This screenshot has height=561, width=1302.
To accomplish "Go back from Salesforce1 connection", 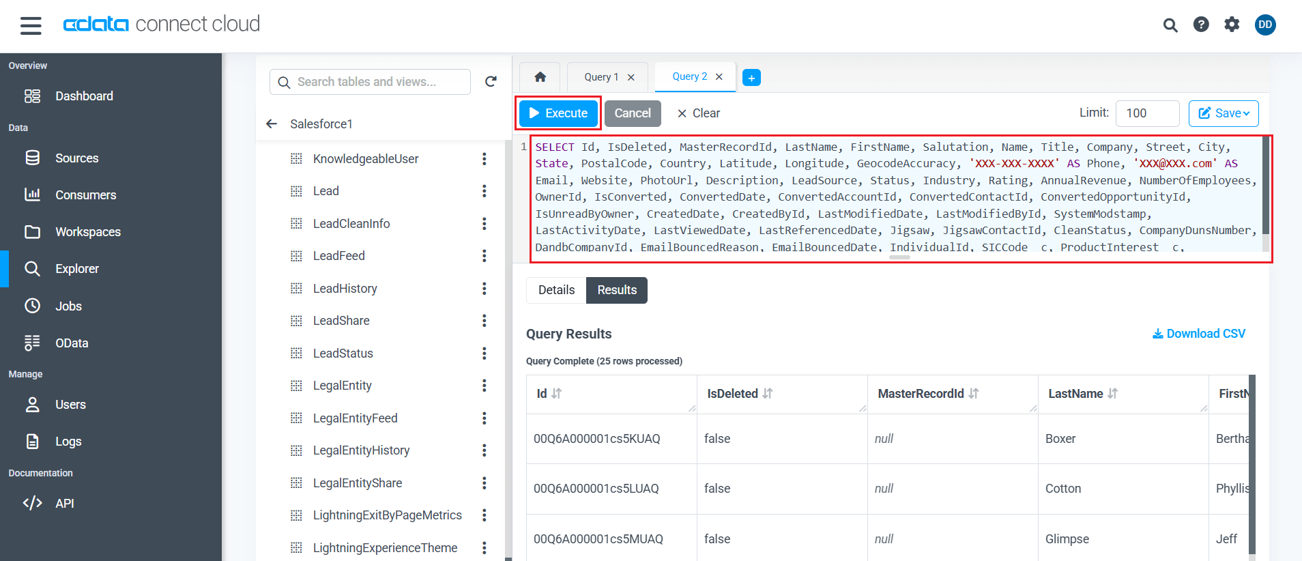I will pos(272,124).
